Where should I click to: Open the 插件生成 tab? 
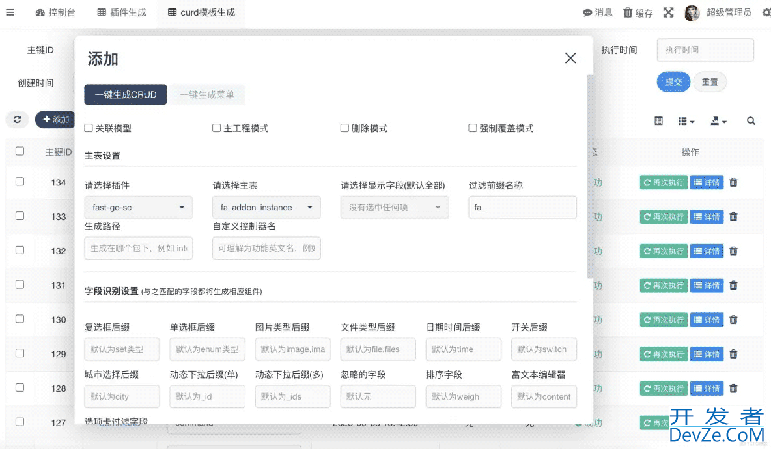[122, 12]
